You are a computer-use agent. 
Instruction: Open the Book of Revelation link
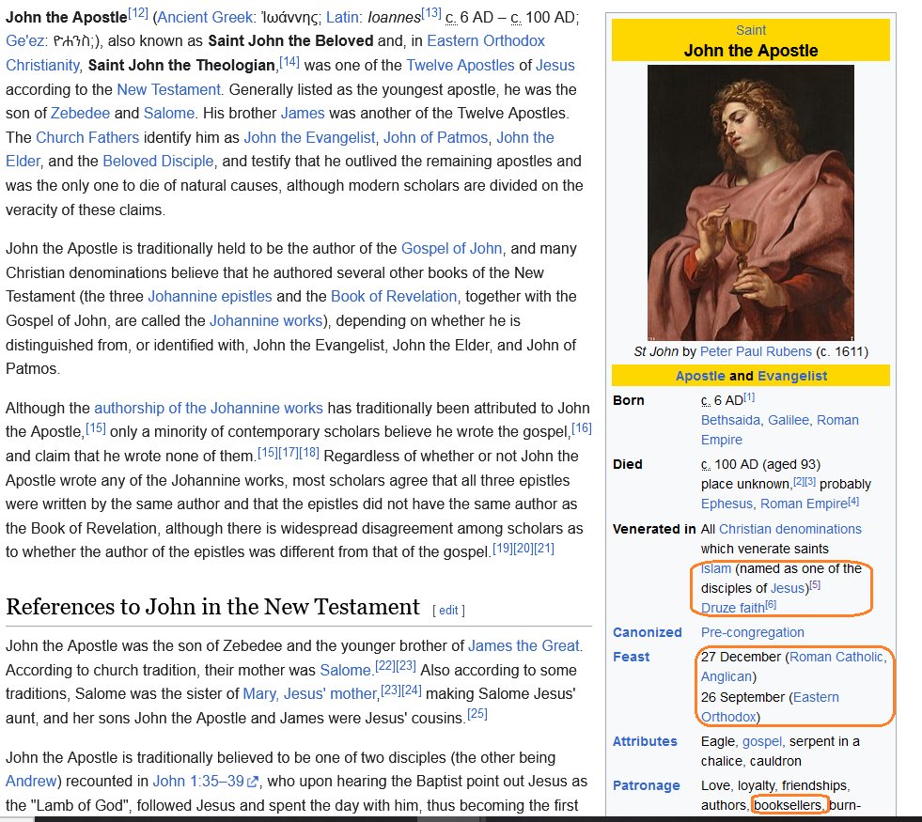coord(394,296)
